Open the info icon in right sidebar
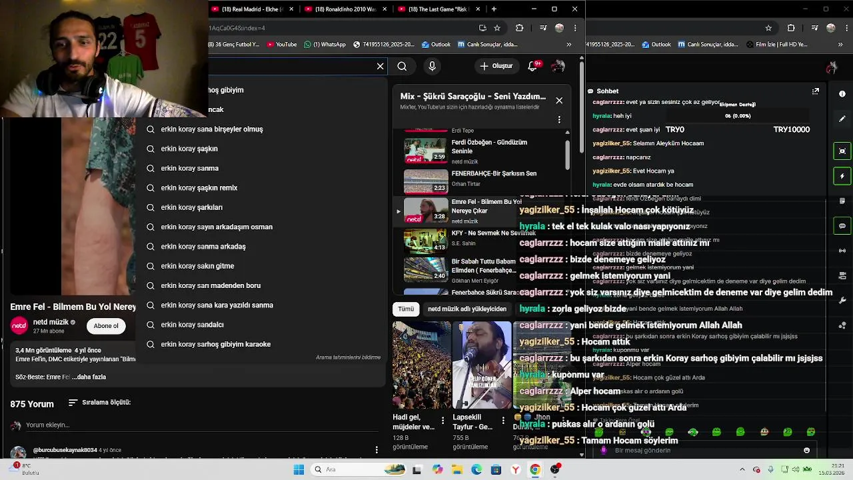Screen dimensions: 853x480 842,94
